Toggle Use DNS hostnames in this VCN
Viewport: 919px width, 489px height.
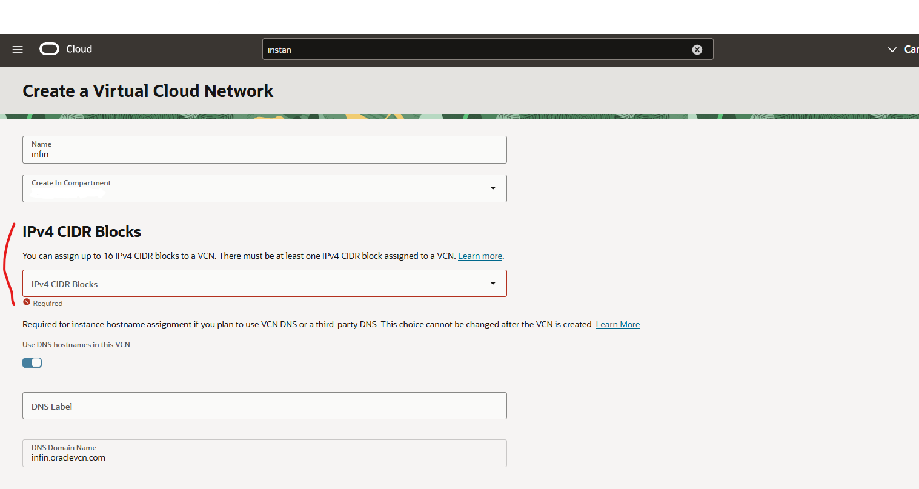(32, 362)
